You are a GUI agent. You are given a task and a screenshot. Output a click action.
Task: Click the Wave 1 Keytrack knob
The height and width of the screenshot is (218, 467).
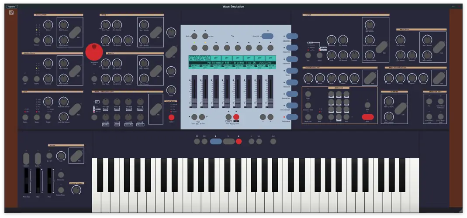[128, 39]
